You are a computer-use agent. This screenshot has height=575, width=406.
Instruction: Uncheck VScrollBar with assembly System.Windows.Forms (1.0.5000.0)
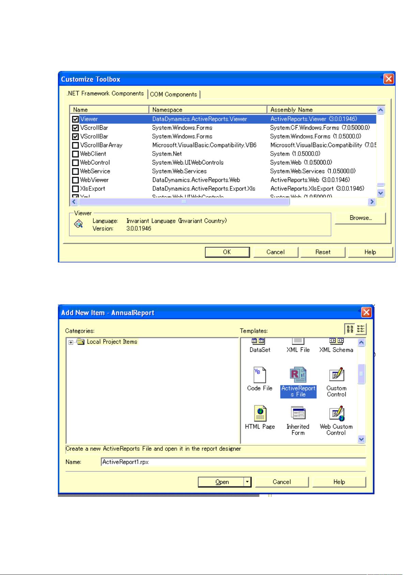point(76,136)
